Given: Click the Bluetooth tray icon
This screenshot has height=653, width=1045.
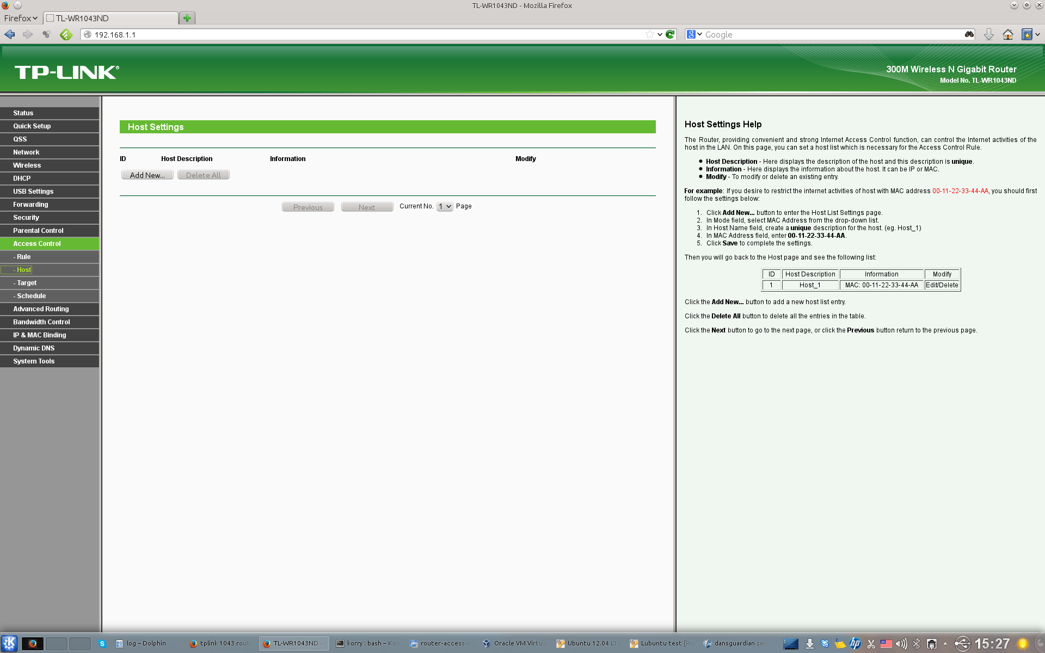Looking at the screenshot, I should 917,644.
